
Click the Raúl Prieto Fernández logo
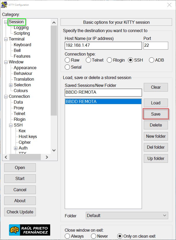pos(30,230)
